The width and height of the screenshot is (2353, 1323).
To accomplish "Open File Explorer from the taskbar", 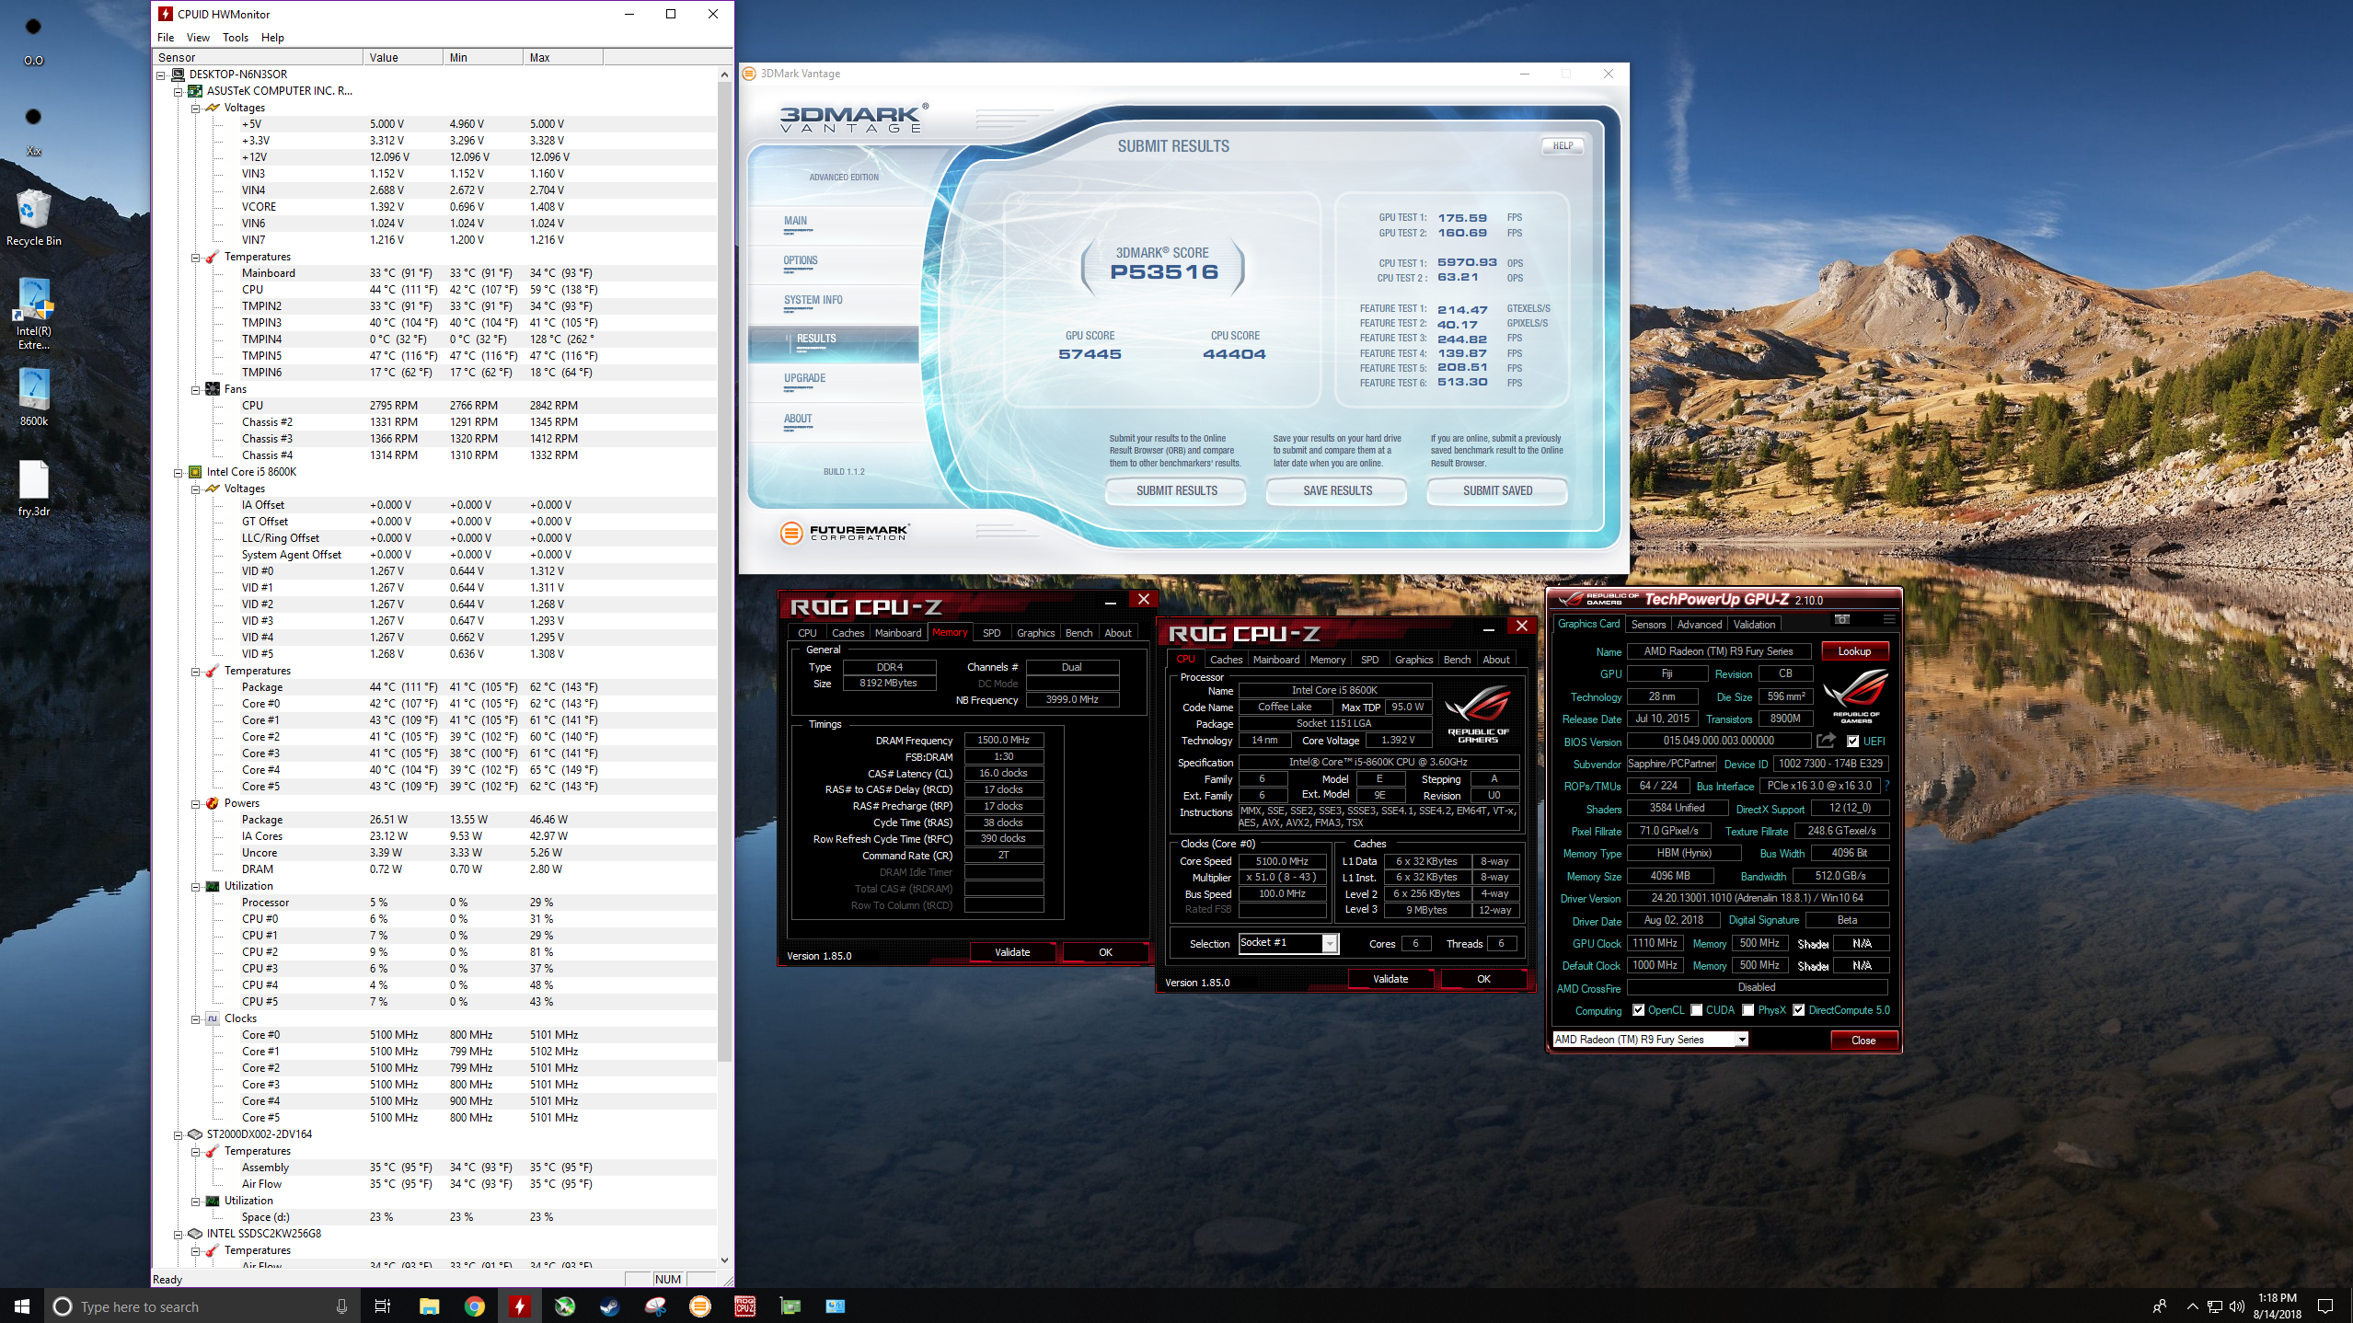I will point(429,1306).
